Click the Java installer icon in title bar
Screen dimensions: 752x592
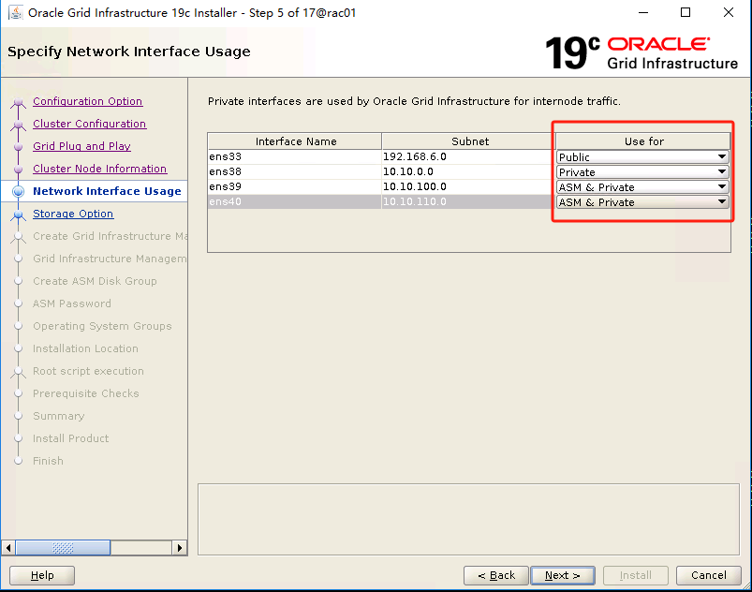pyautogui.click(x=15, y=12)
